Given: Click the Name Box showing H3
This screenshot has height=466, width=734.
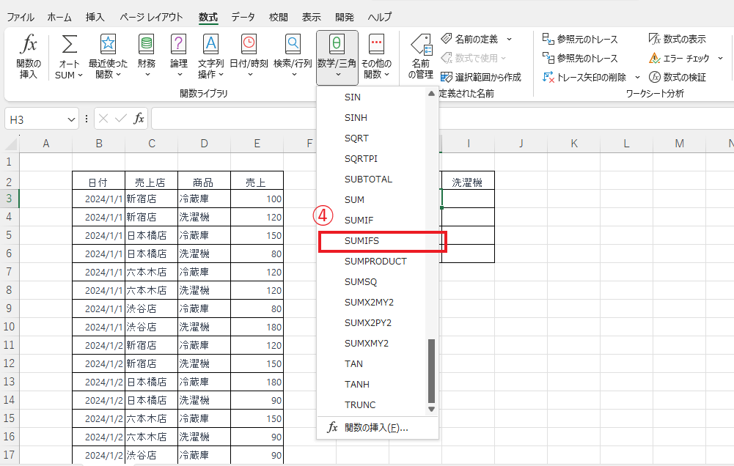Looking at the screenshot, I should [x=37, y=119].
